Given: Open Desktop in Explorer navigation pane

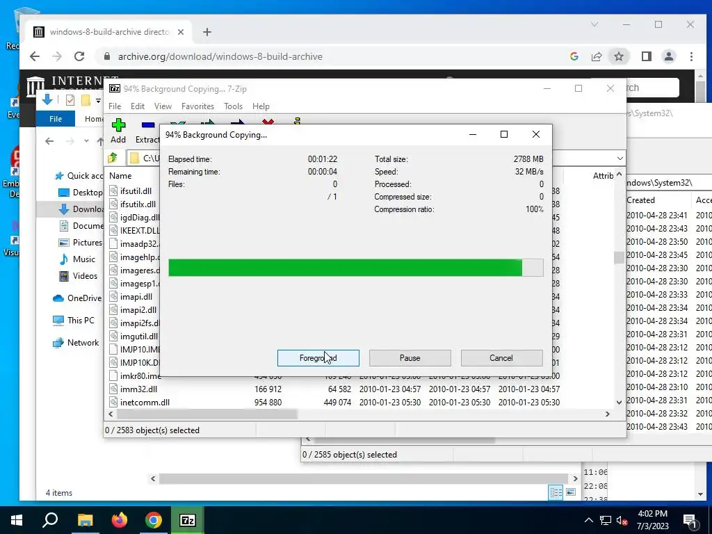Looking at the screenshot, I should (81, 193).
